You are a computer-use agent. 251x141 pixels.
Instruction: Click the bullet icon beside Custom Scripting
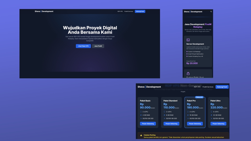point(187,56)
